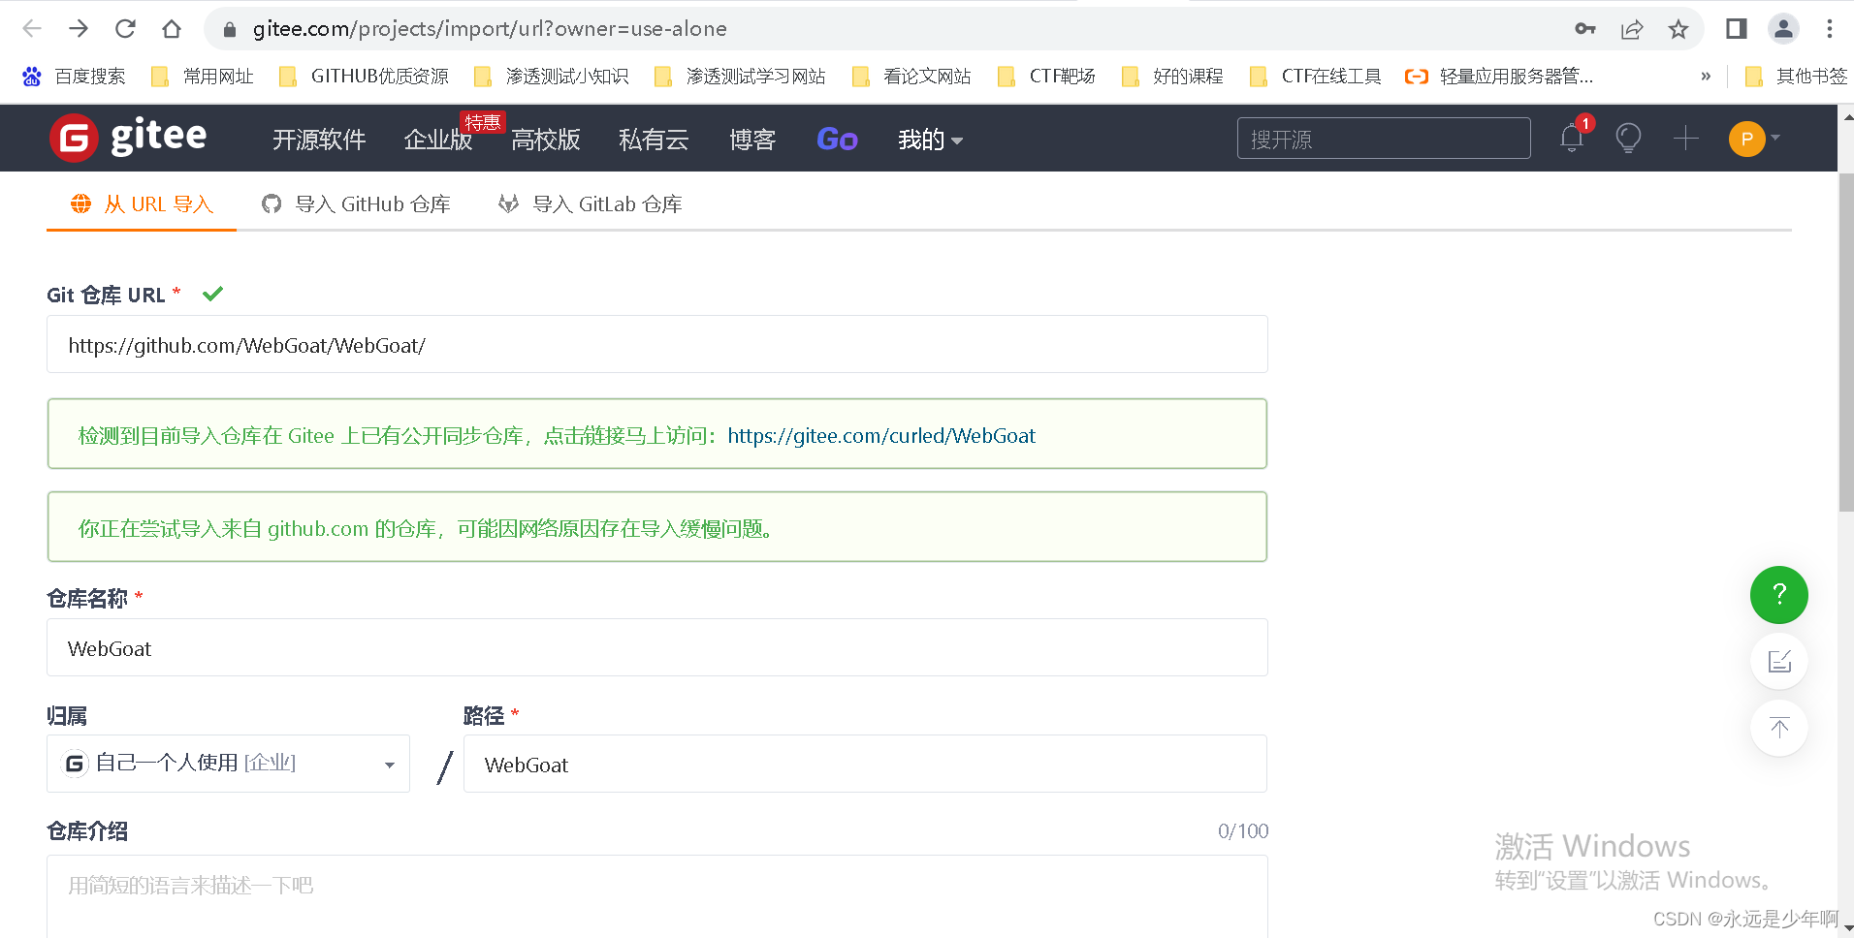Open gitee.com/curled/WebGoat link
The image size is (1854, 938).
881,436
